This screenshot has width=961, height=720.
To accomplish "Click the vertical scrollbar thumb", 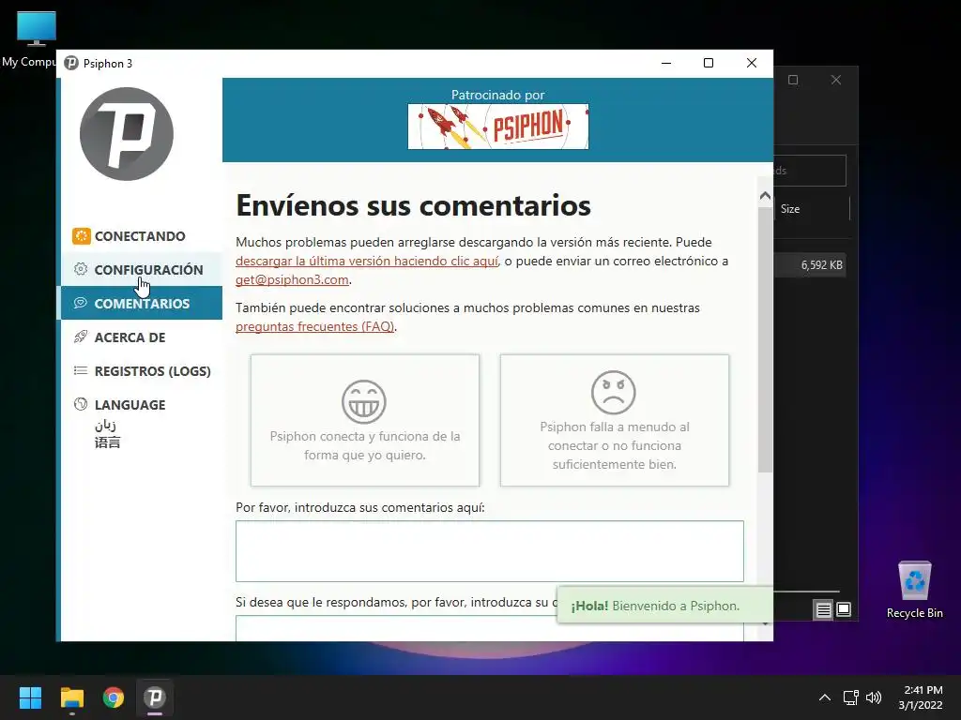I will coord(765,339).
